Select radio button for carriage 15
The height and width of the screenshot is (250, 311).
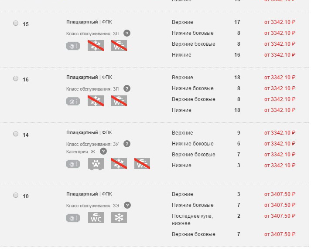(x=16, y=24)
